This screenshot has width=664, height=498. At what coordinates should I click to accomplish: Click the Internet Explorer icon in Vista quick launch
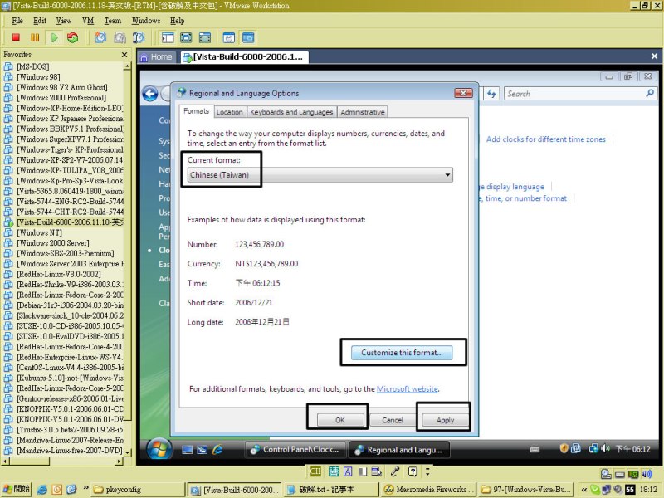[x=217, y=450]
